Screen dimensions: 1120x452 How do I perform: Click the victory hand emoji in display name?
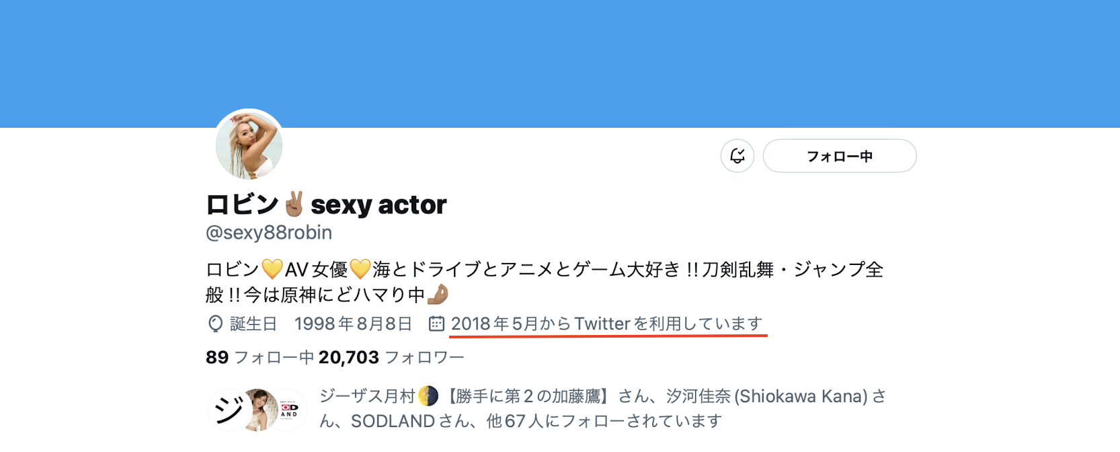click(294, 204)
